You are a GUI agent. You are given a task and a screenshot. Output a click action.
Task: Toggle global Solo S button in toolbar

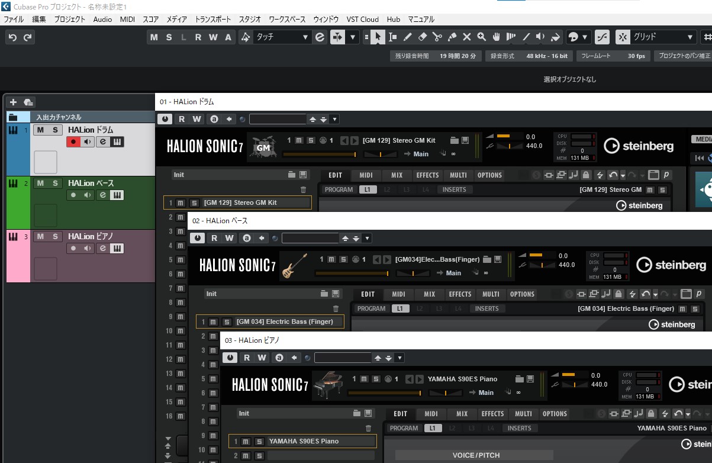coord(169,37)
